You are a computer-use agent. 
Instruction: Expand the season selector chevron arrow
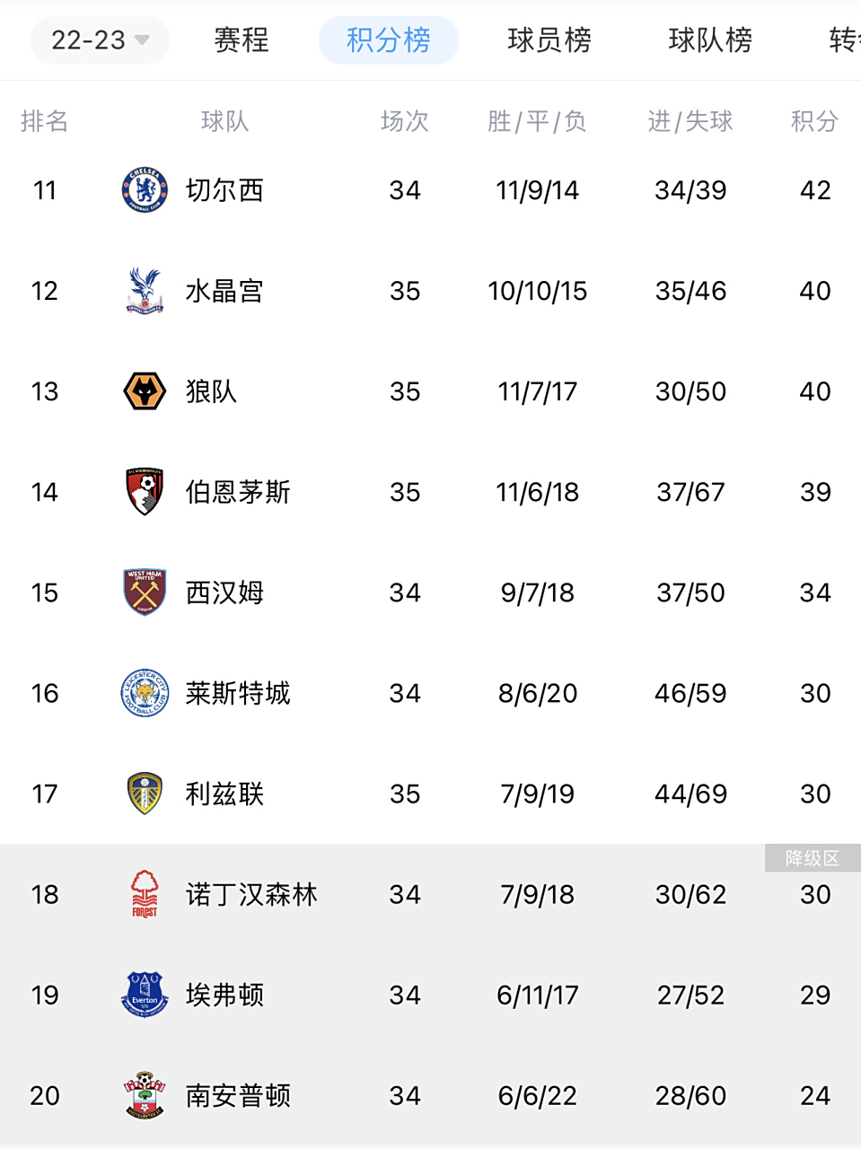[141, 41]
